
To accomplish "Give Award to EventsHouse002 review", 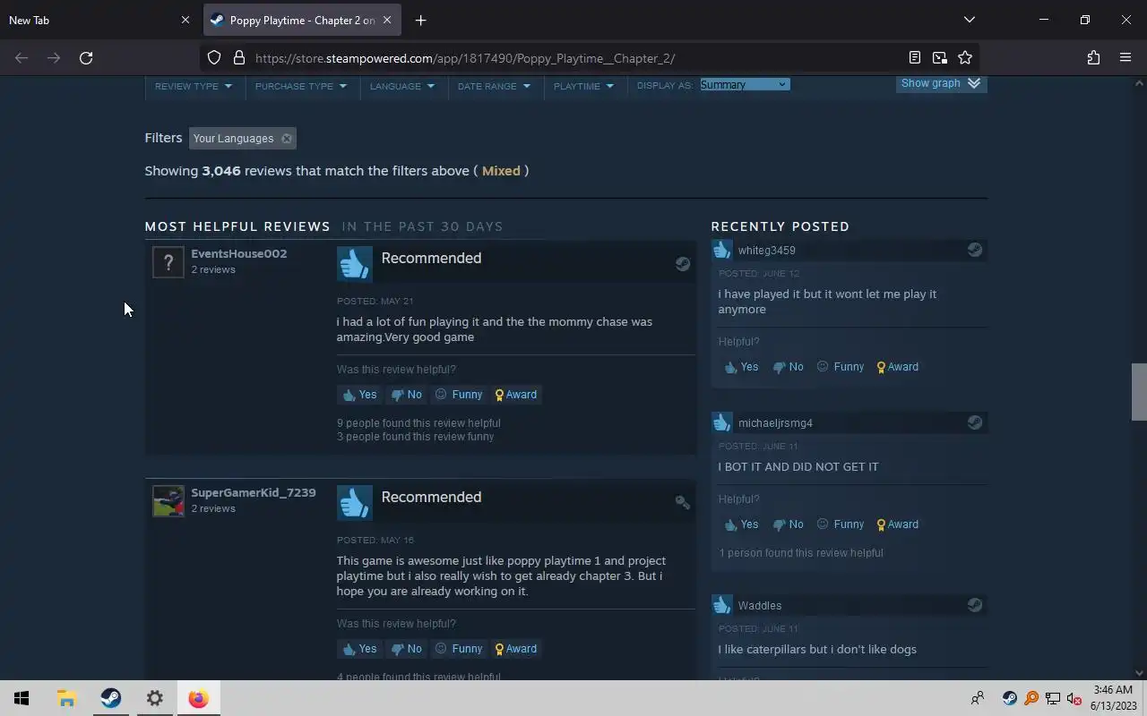I will point(516,395).
